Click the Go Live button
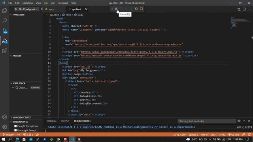The height and width of the screenshot is (142, 253). point(234,135)
